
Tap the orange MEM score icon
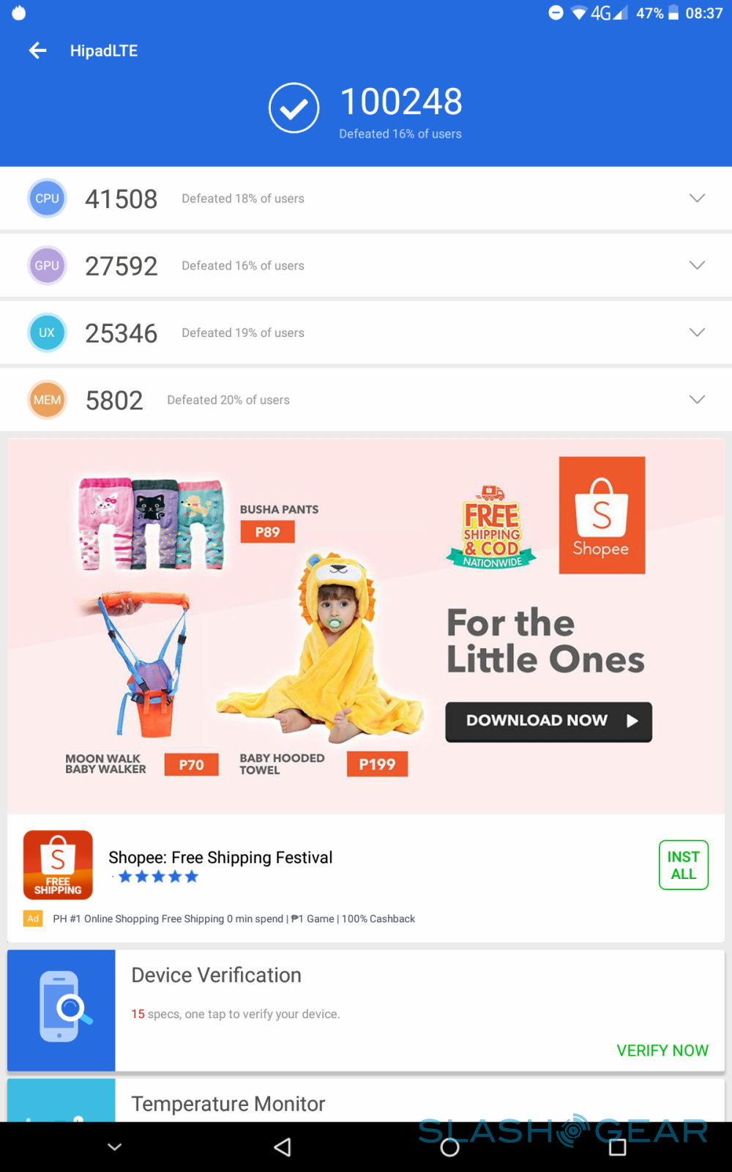pos(47,400)
